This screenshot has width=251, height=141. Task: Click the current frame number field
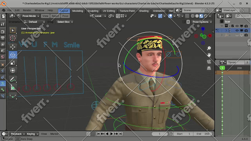coord(159,134)
